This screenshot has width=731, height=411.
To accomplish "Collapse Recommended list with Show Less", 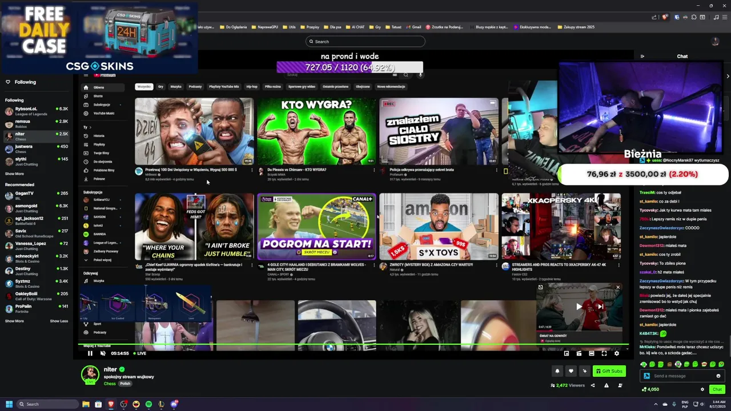I will click(59, 321).
